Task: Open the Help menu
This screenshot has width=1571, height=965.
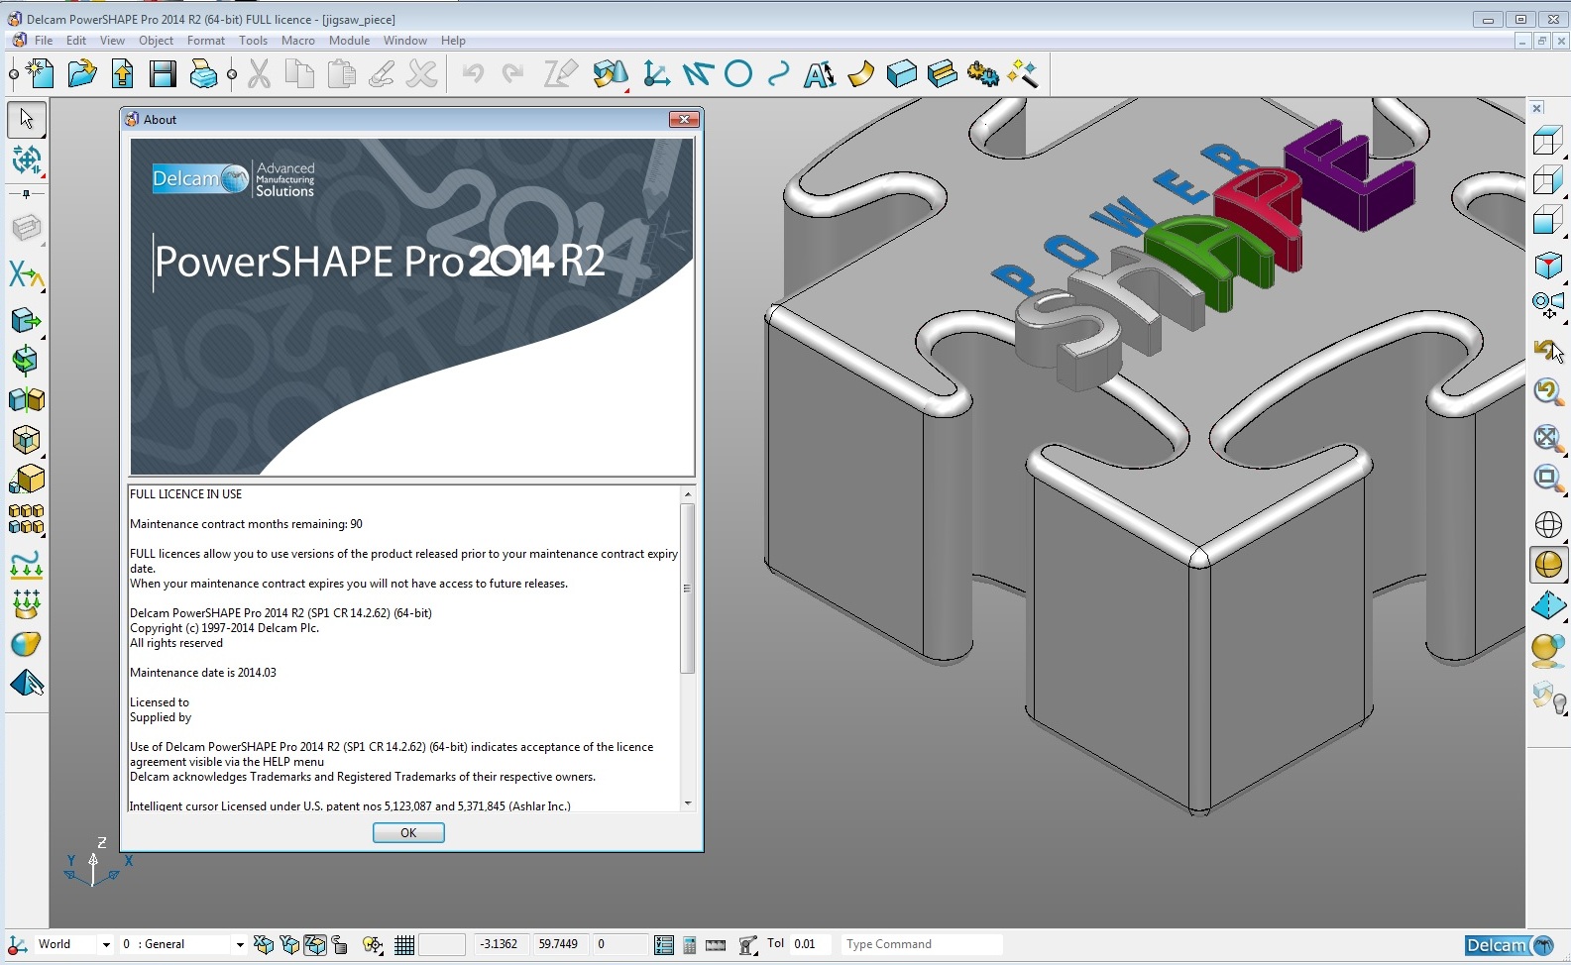Action: click(453, 41)
